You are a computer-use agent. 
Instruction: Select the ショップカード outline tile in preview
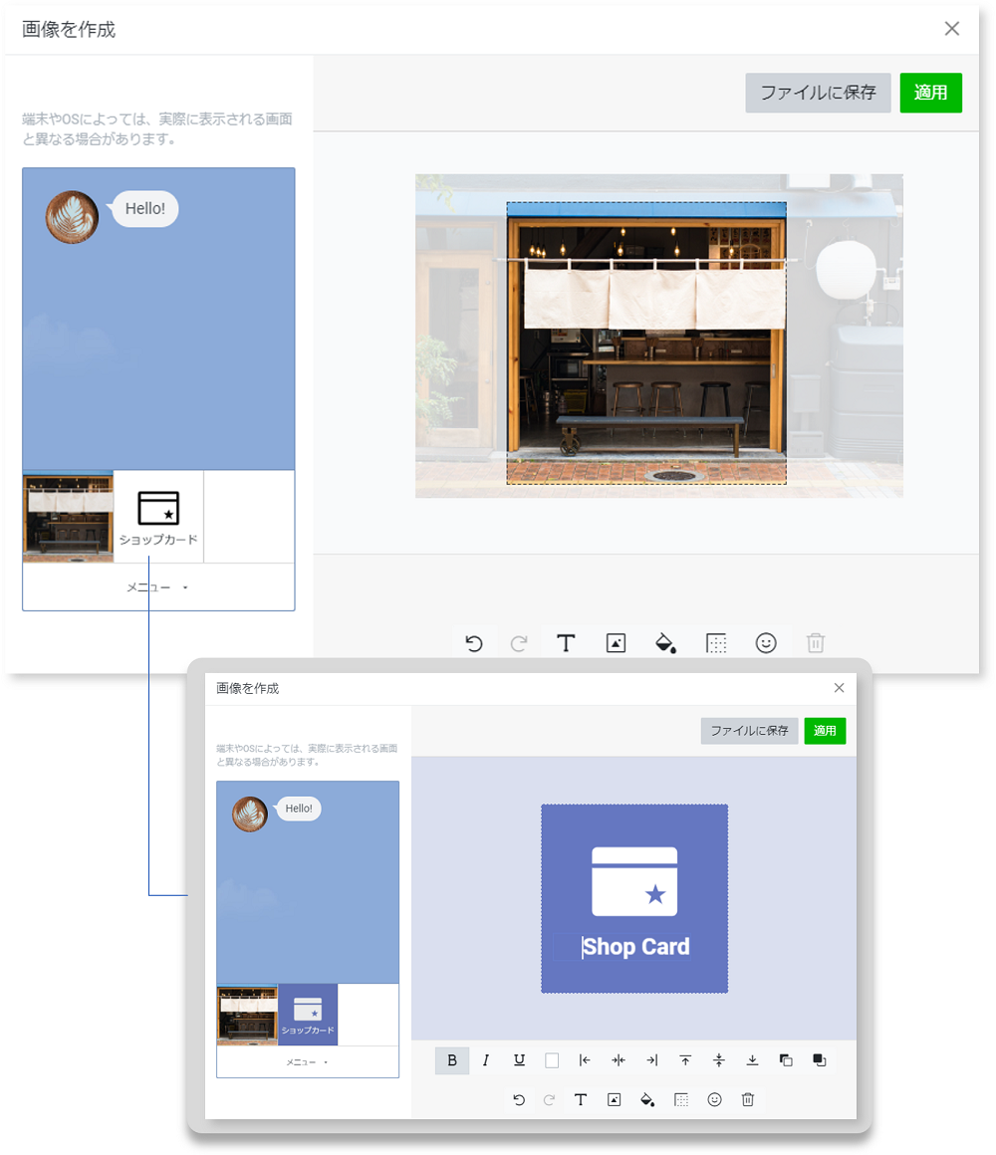pos(158,517)
